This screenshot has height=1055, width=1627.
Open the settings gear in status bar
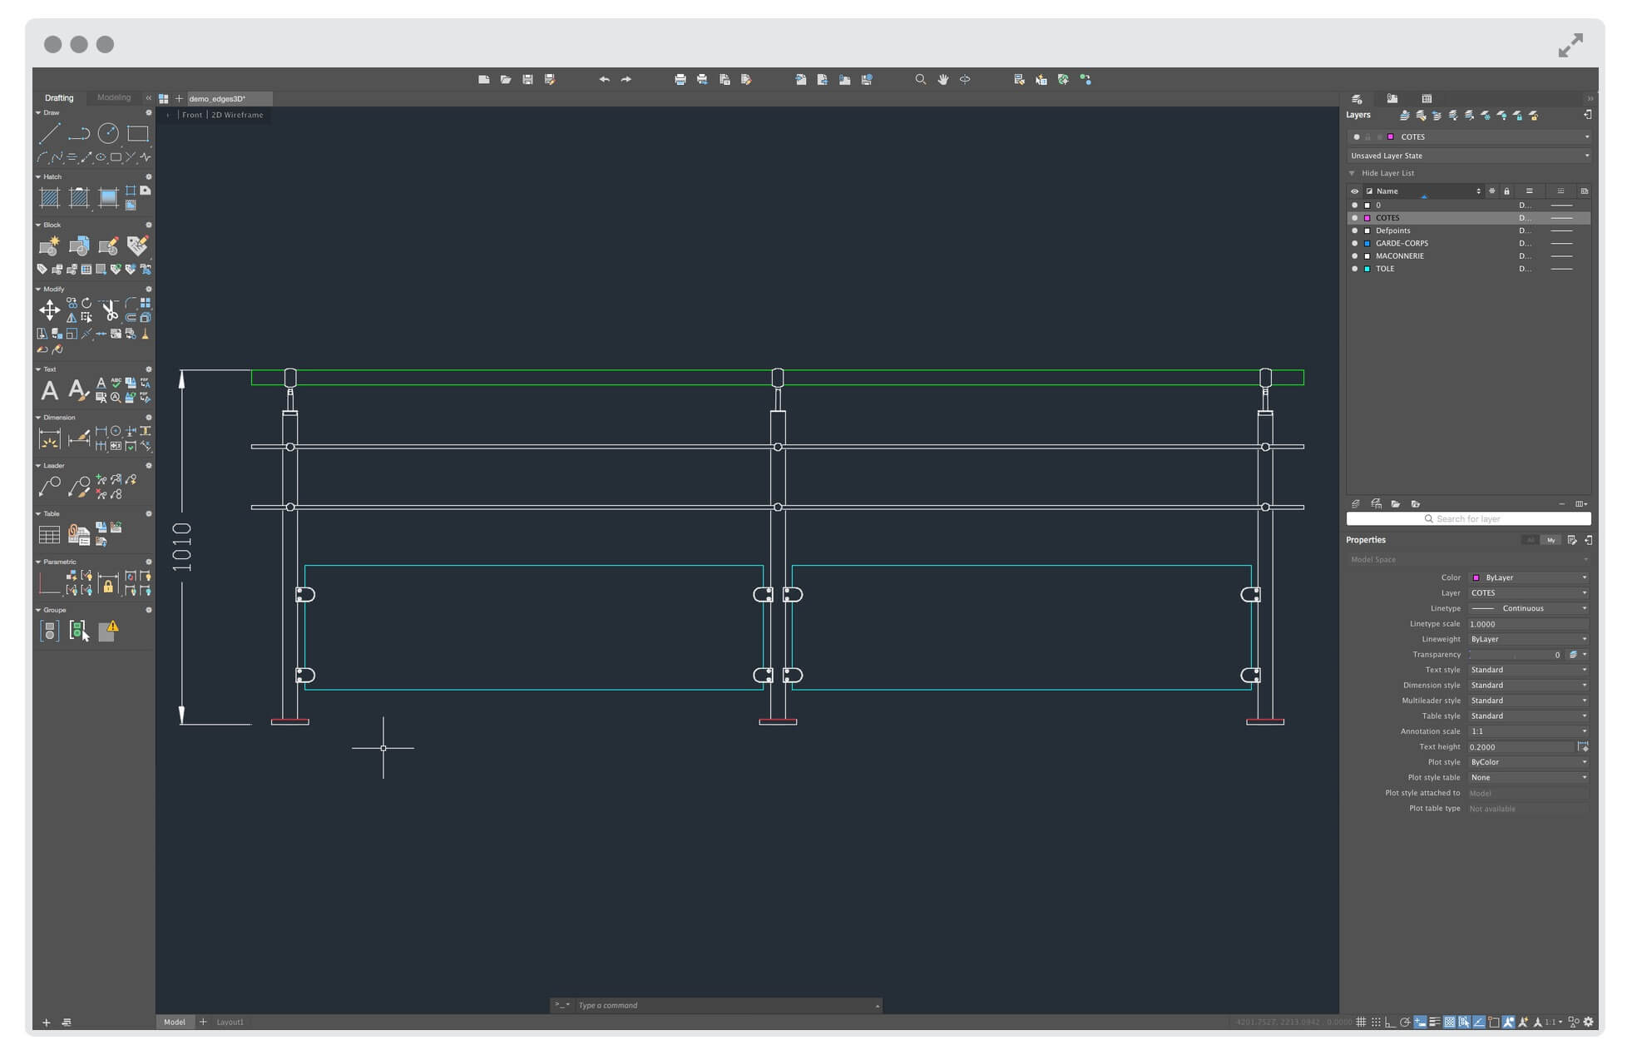[x=1589, y=1022]
